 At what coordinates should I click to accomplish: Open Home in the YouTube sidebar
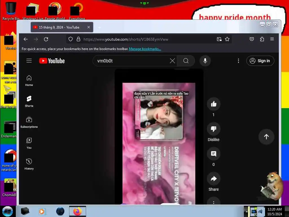[x=29, y=81]
